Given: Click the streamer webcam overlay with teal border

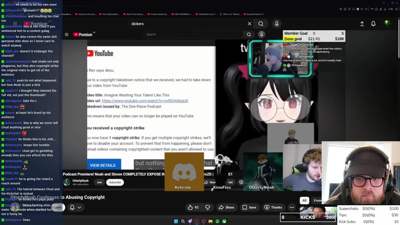Looking at the screenshot, I should [280, 58].
